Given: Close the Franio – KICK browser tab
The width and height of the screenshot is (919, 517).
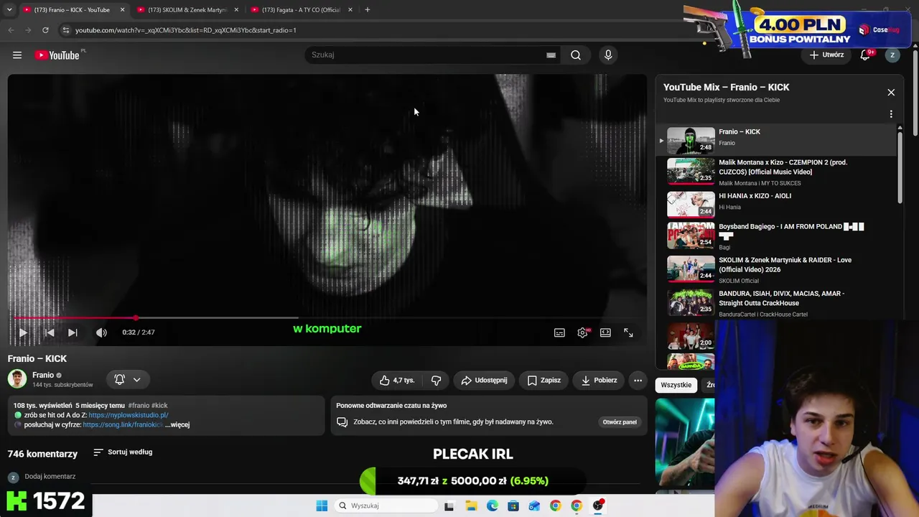Looking at the screenshot, I should tap(122, 10).
